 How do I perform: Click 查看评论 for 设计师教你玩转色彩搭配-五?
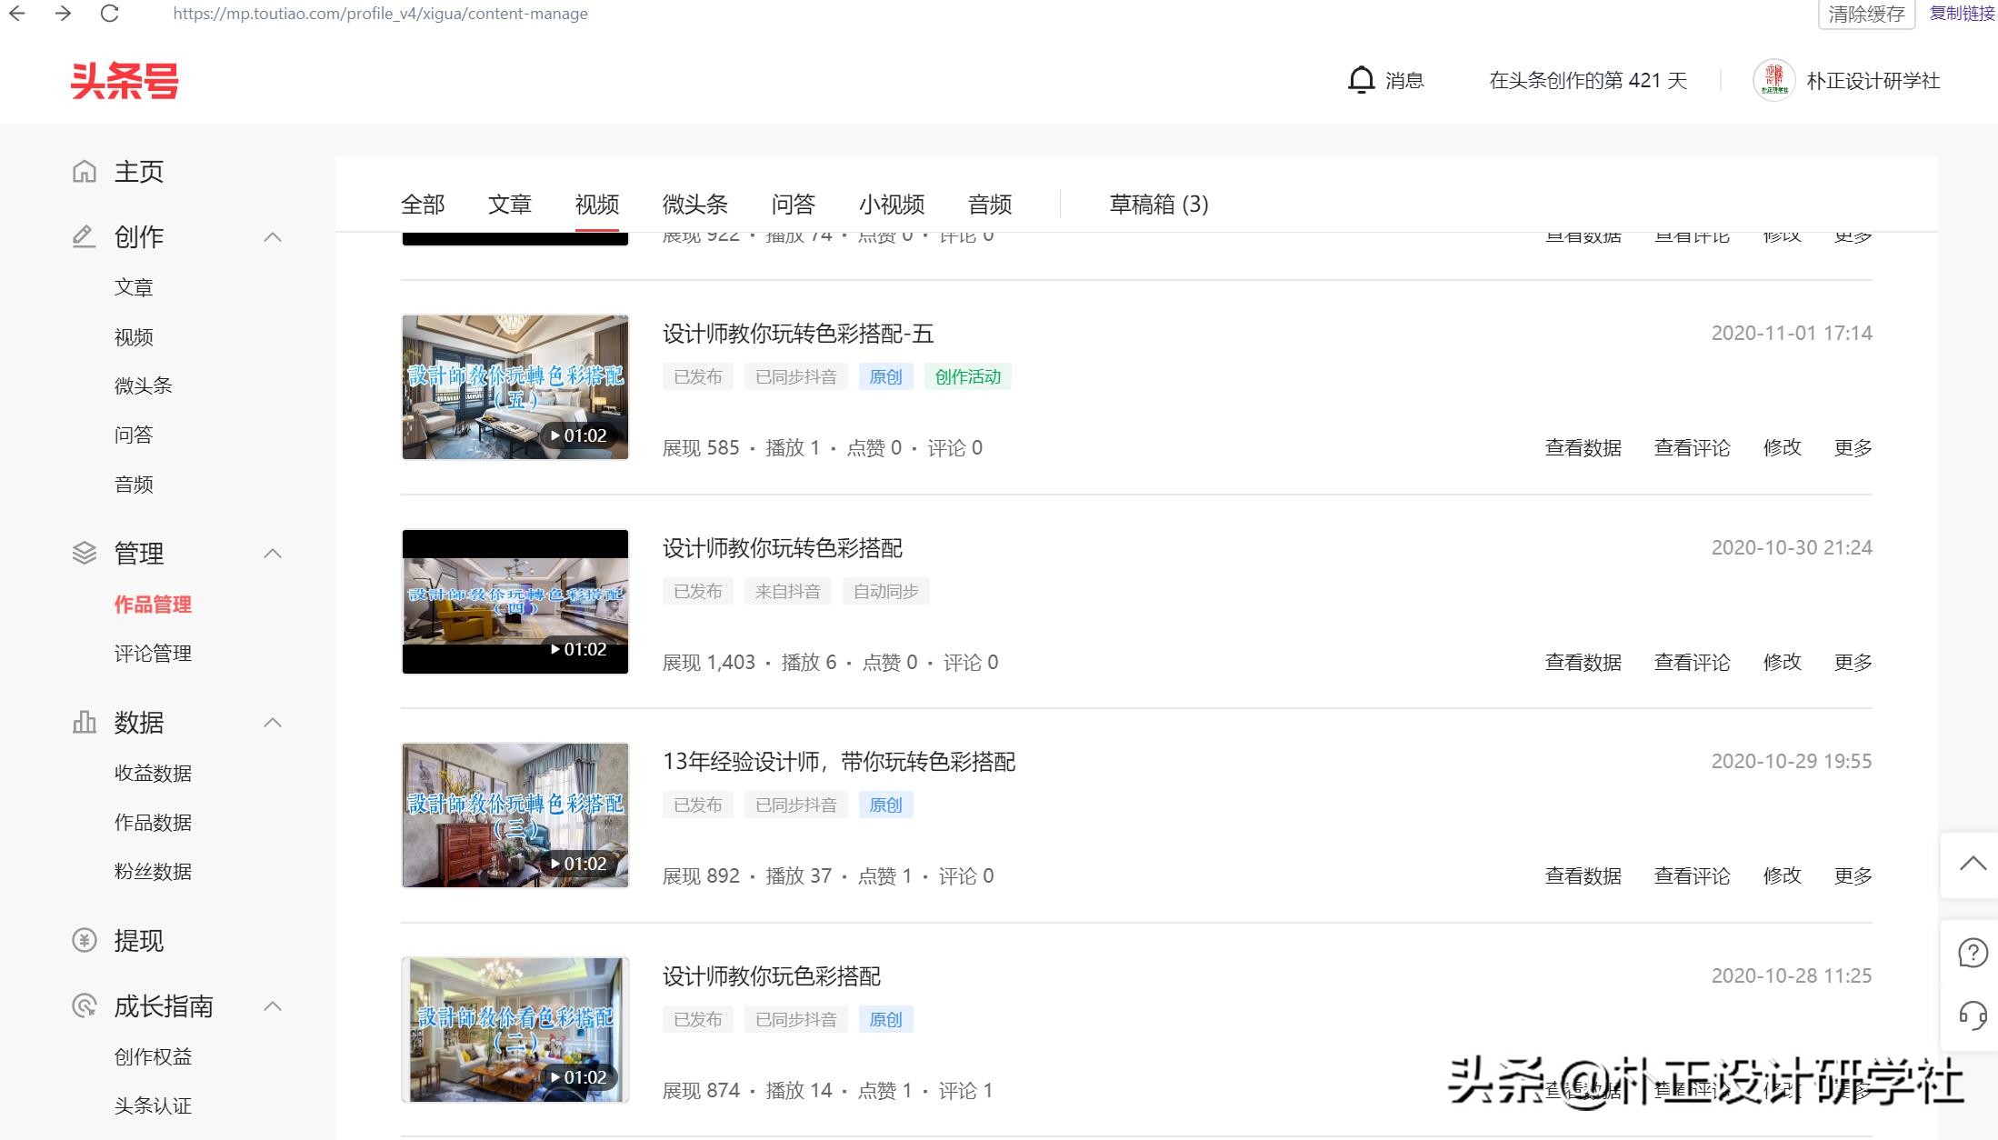(x=1691, y=447)
